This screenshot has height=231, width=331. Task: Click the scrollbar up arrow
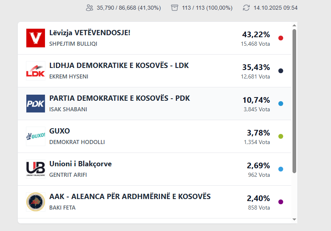point(295,25)
